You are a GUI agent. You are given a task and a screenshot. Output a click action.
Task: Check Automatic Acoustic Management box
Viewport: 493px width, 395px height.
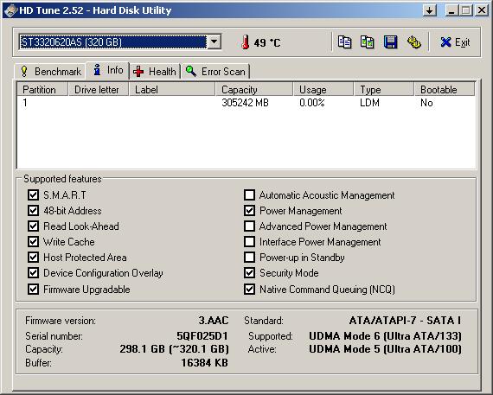point(249,194)
